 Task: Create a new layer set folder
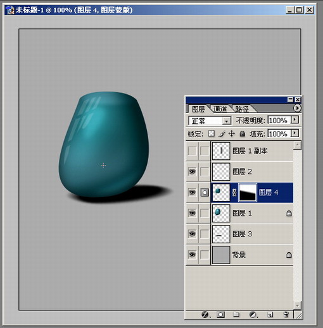(x=236, y=315)
